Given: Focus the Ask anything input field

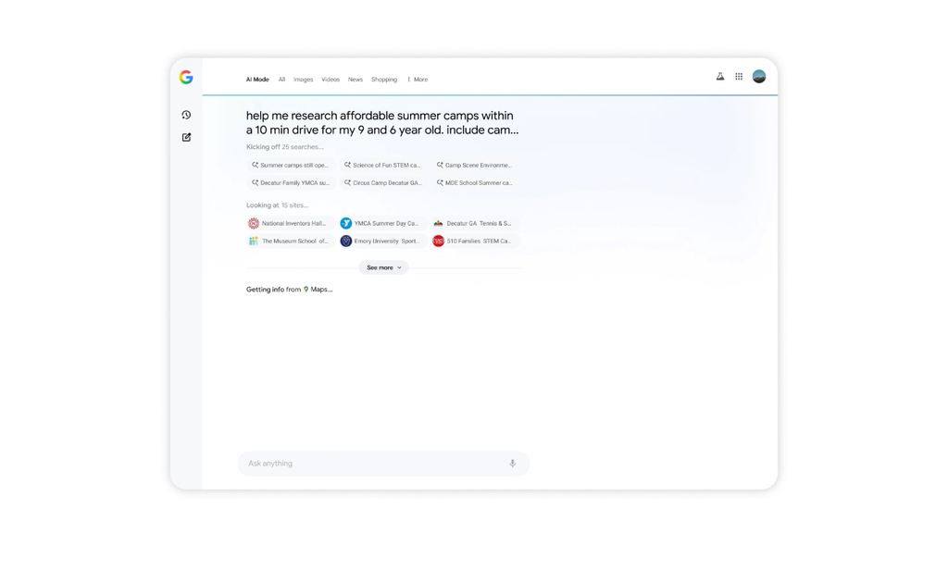Looking at the screenshot, I should [370, 464].
